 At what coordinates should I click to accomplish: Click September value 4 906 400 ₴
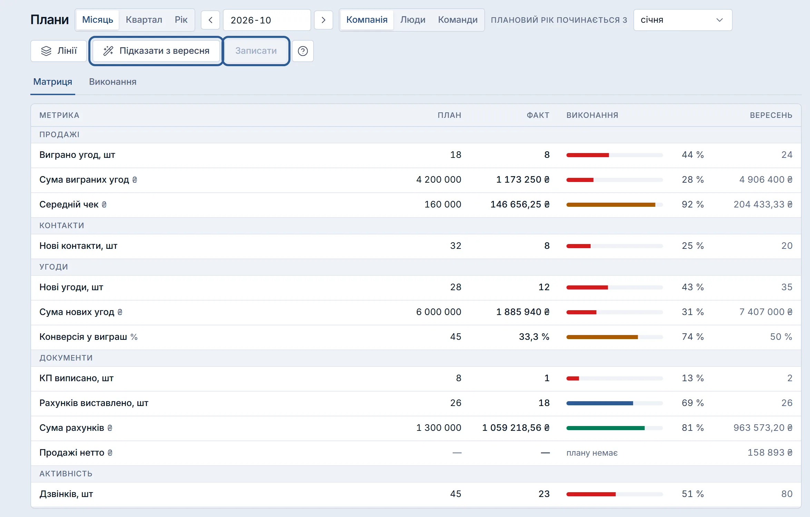click(765, 180)
